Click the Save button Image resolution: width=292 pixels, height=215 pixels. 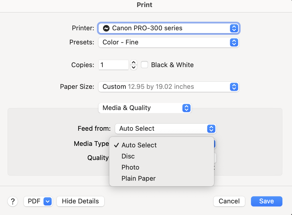266,201
